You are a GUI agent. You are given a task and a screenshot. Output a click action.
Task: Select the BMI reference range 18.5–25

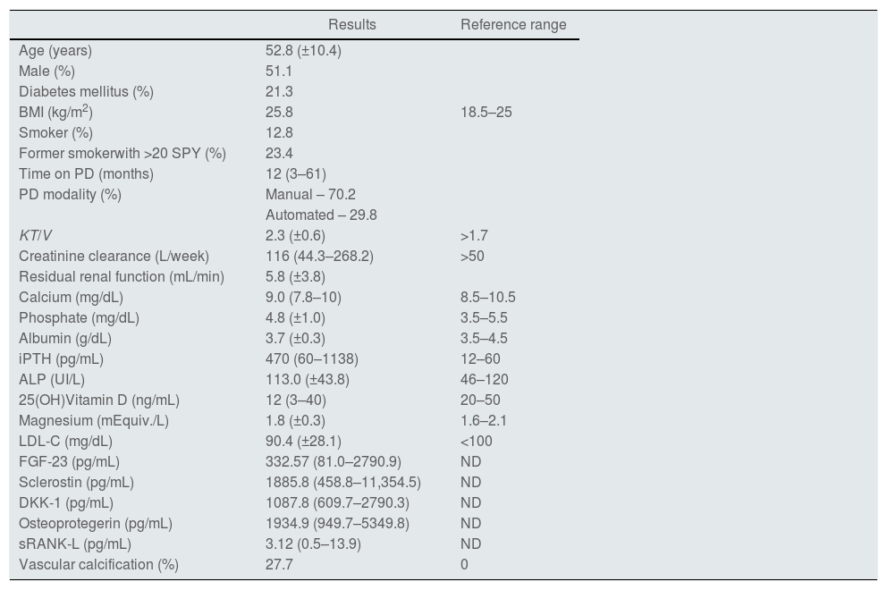pos(486,113)
